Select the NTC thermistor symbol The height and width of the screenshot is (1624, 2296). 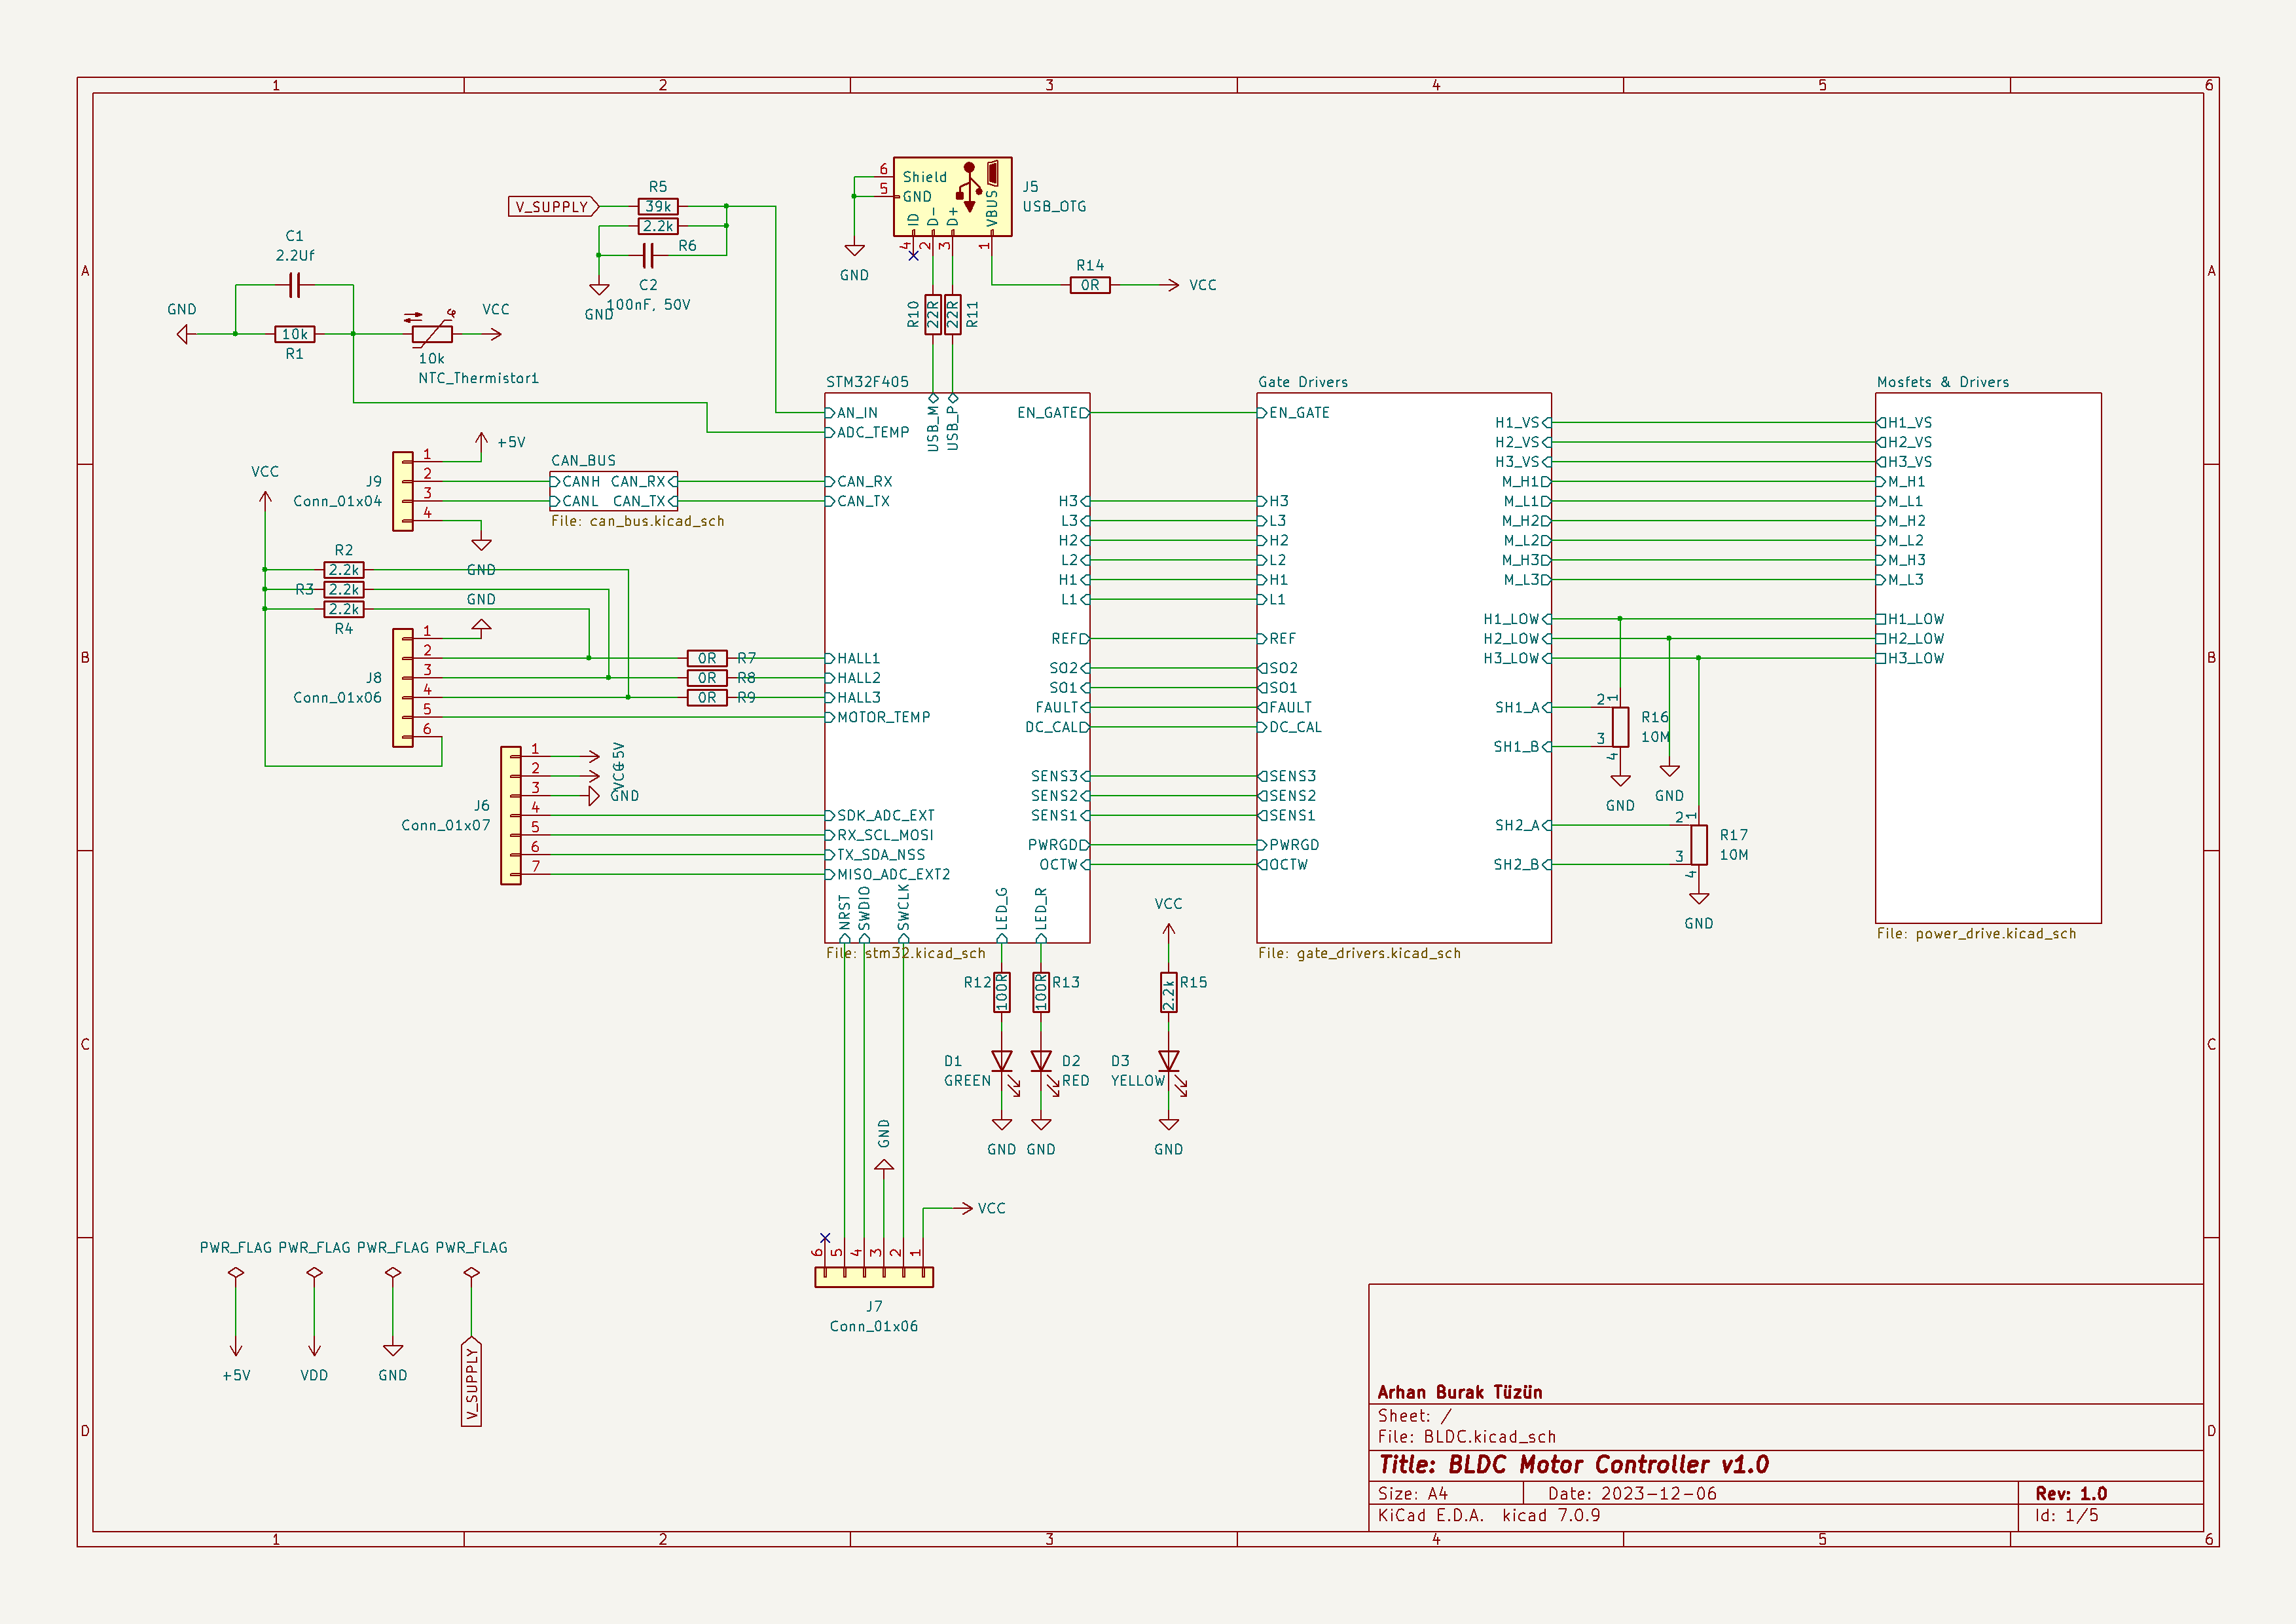[x=432, y=334]
